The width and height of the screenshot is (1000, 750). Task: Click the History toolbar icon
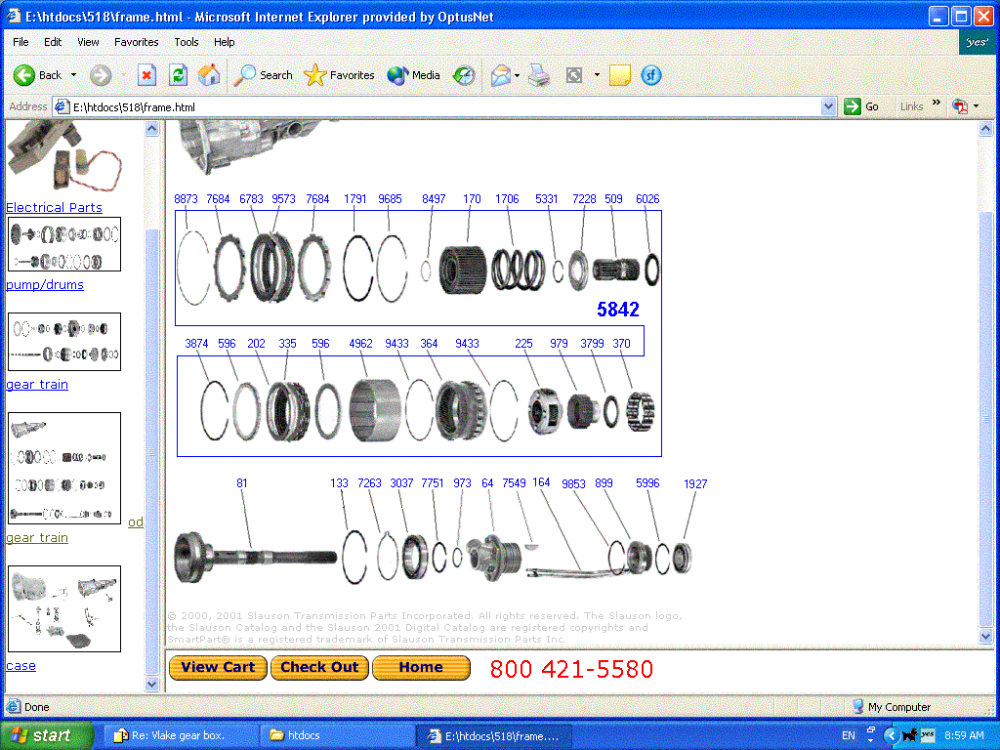pyautogui.click(x=465, y=75)
